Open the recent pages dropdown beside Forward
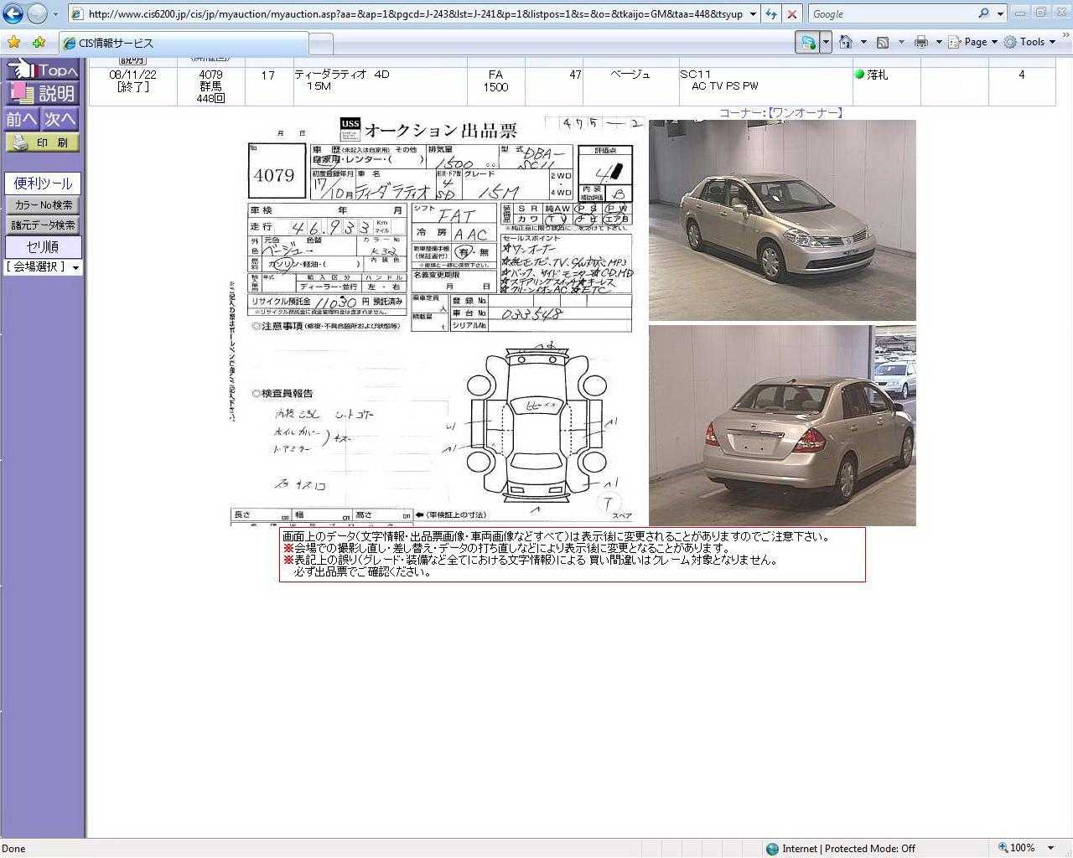Screen dimensions: 1073x858 (x=56, y=14)
